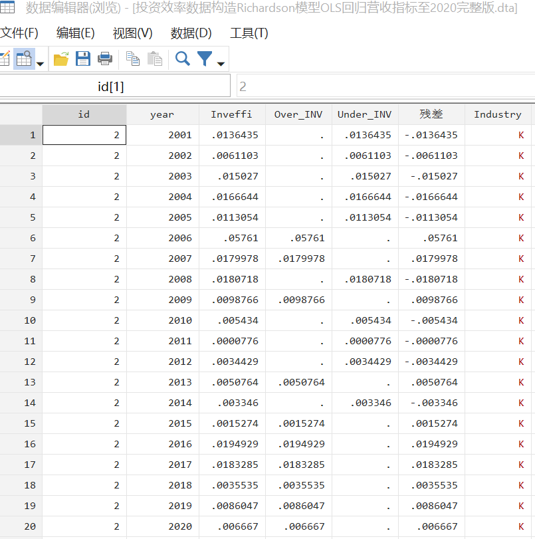Open the 文件(F) menu
535x539 pixels.
pyautogui.click(x=19, y=33)
